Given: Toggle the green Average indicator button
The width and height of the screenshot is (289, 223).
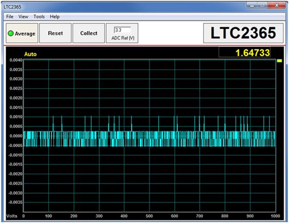Looking at the screenshot, I should click(22, 33).
